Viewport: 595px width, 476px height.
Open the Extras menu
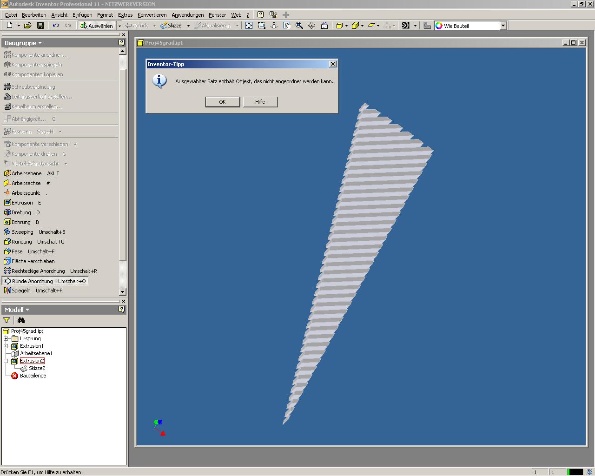pos(125,15)
